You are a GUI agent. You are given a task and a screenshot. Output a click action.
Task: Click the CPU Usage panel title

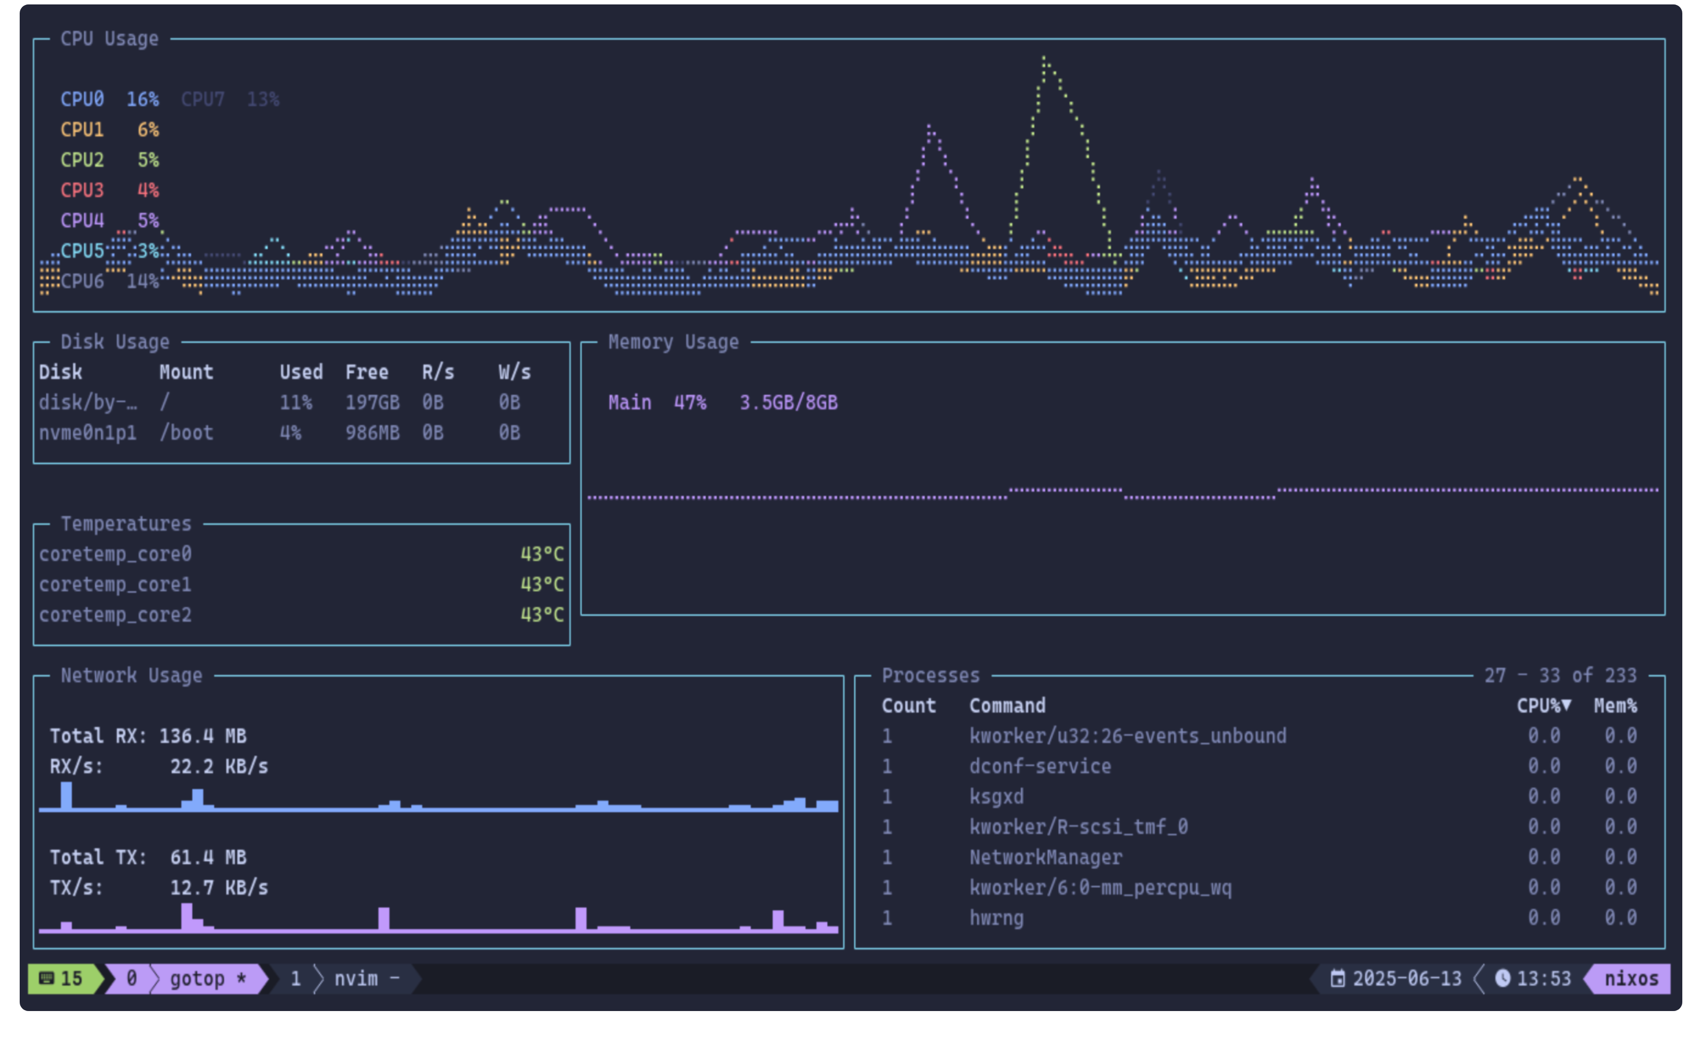point(109,39)
